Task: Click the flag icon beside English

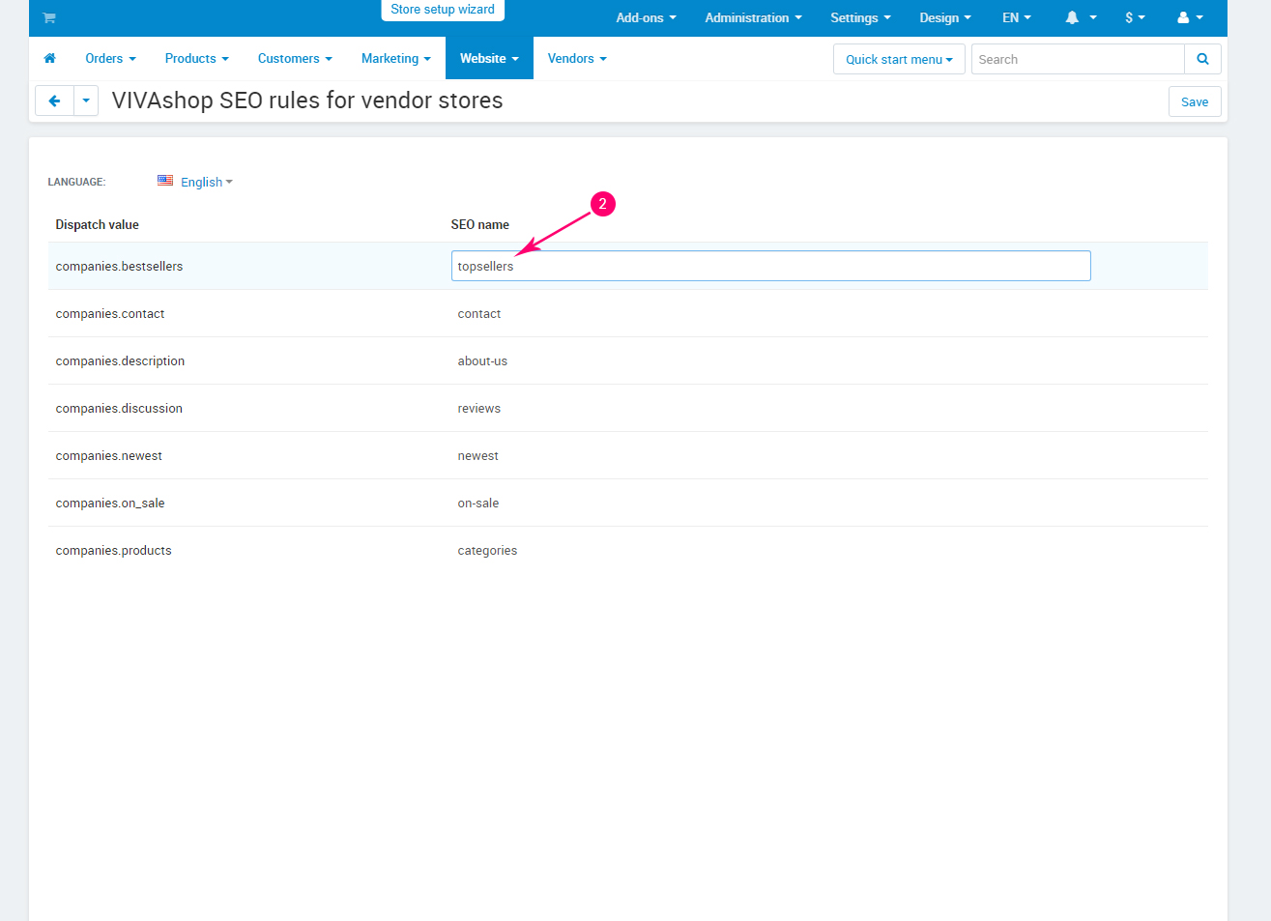Action: [x=165, y=181]
